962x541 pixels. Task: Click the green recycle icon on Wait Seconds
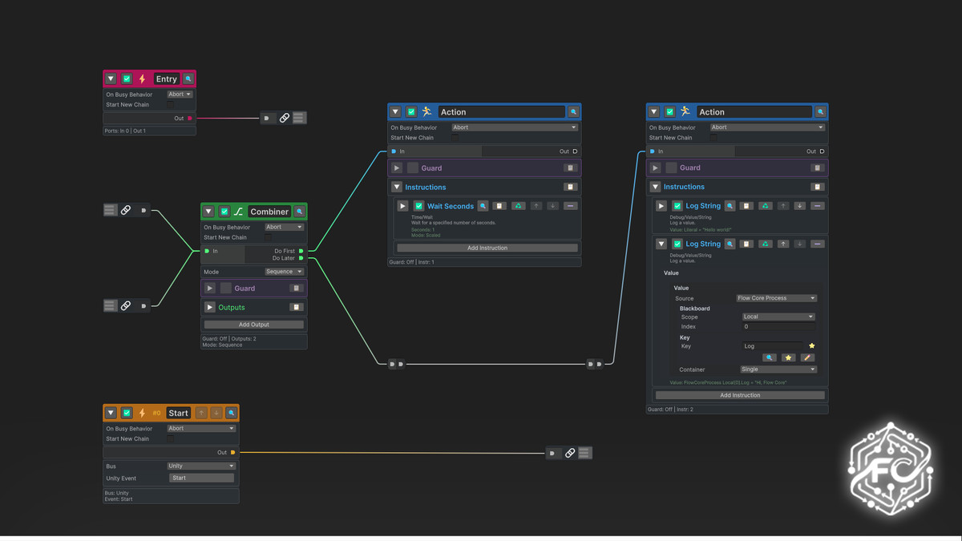coord(519,206)
